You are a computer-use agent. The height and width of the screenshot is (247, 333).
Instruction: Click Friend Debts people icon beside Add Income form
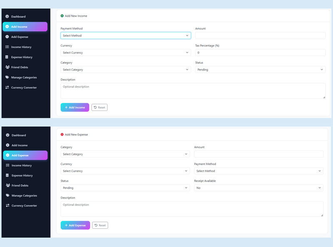click(x=7, y=67)
